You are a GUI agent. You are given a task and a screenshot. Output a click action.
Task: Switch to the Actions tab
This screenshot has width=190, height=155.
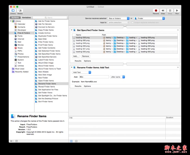coord(15,17)
